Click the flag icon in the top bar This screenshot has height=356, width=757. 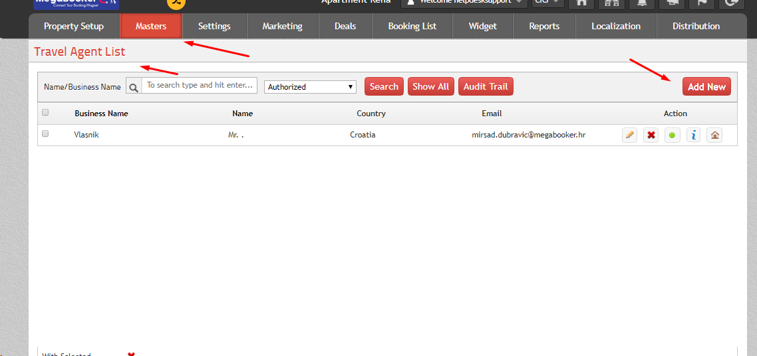[x=702, y=3]
